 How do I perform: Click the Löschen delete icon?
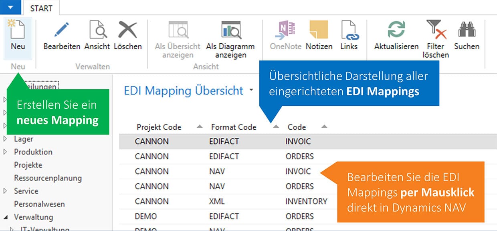(x=128, y=30)
